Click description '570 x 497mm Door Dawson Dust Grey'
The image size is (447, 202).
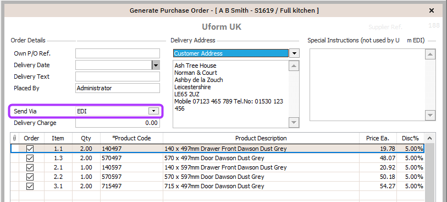click(x=214, y=158)
